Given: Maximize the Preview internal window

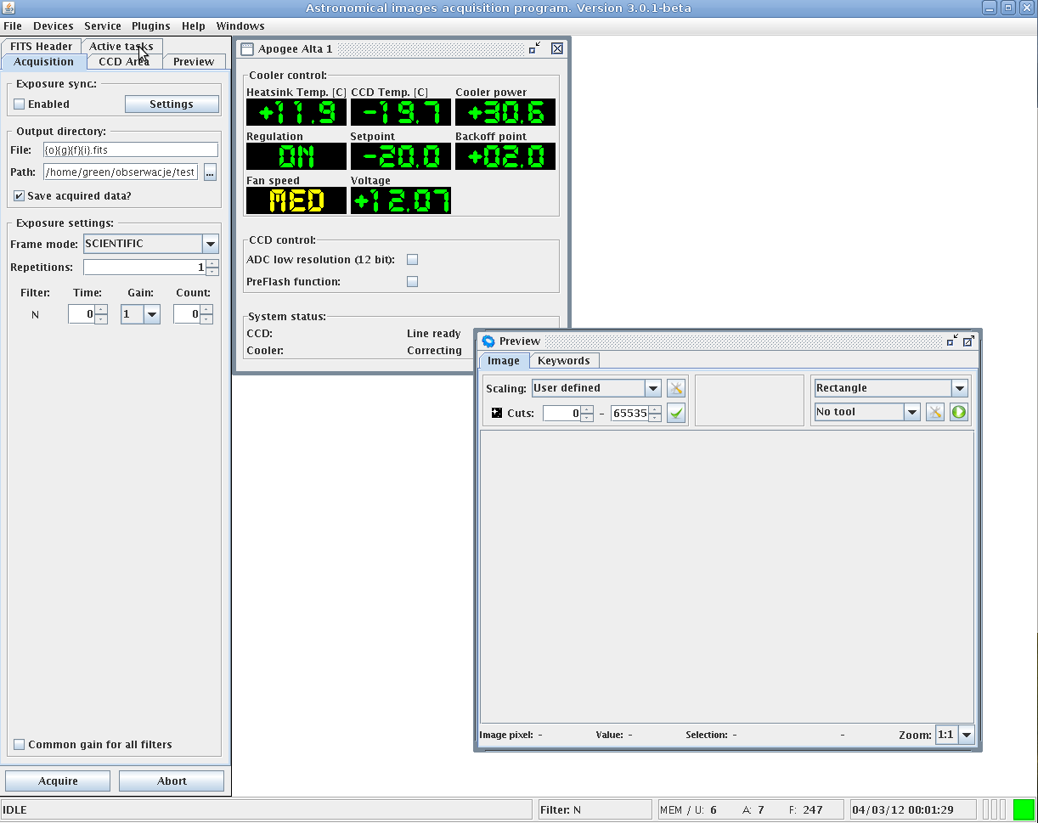Looking at the screenshot, I should click(x=968, y=341).
